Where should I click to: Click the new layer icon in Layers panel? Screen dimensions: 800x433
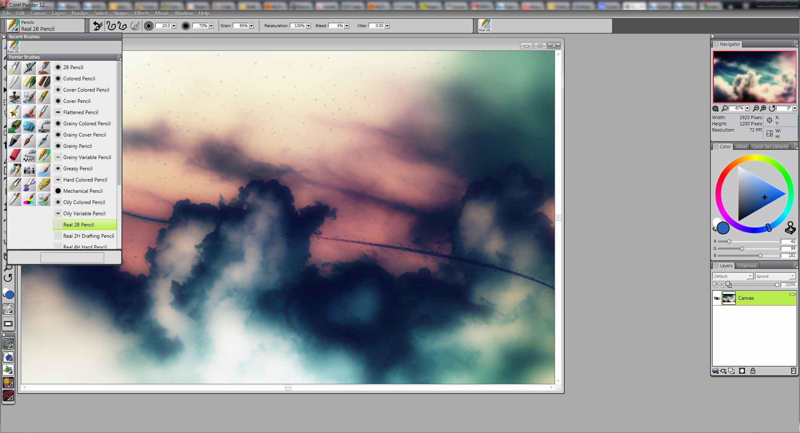pos(731,371)
